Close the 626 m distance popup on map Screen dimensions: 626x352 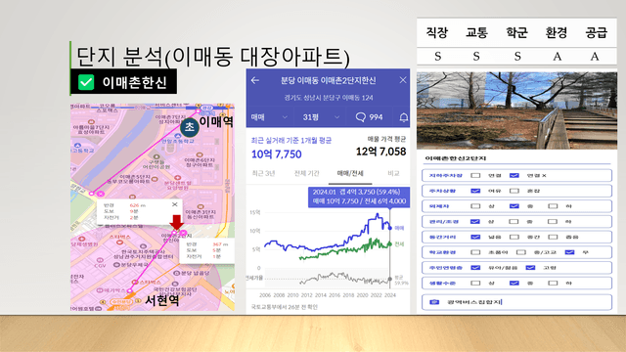[174, 204]
